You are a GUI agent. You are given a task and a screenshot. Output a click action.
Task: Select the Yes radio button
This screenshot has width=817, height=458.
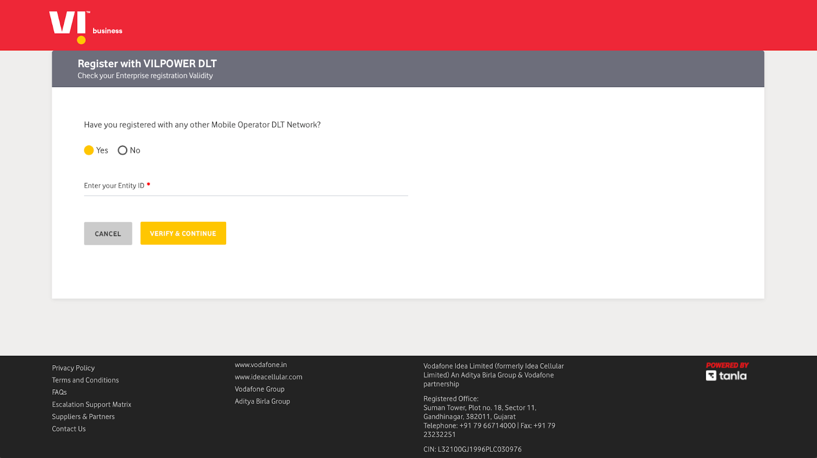89,150
